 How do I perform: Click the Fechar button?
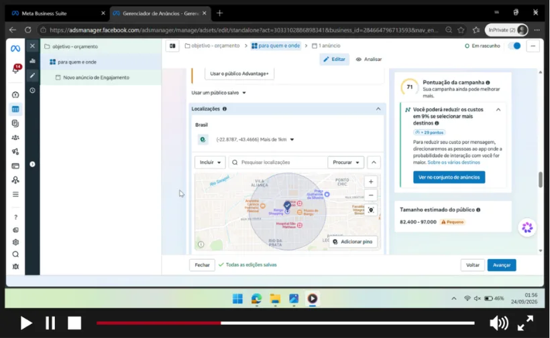(202, 265)
